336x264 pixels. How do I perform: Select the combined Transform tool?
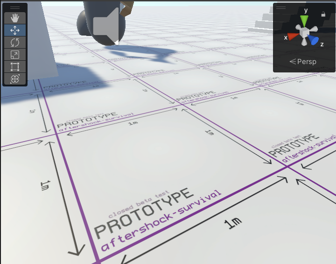(x=14, y=79)
